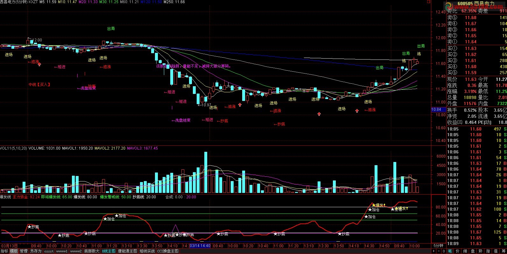Click the 中线【买入】 signal on chart
507x254 pixels.
click(x=39, y=85)
